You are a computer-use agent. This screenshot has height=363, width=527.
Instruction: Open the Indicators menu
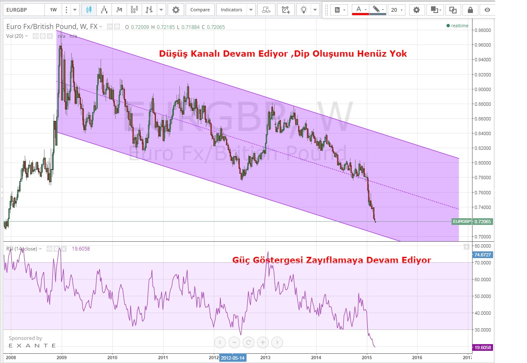(231, 10)
